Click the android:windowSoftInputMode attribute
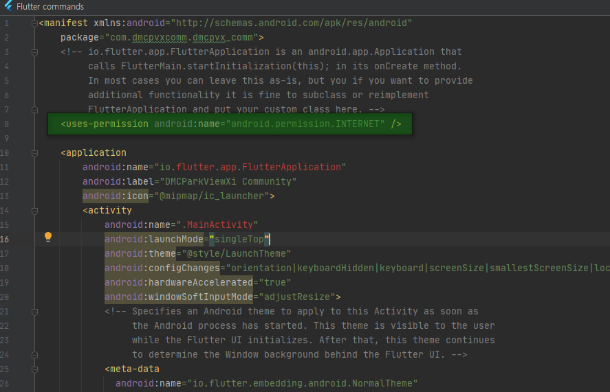Image resolution: width=610 pixels, height=392 pixels. [179, 297]
